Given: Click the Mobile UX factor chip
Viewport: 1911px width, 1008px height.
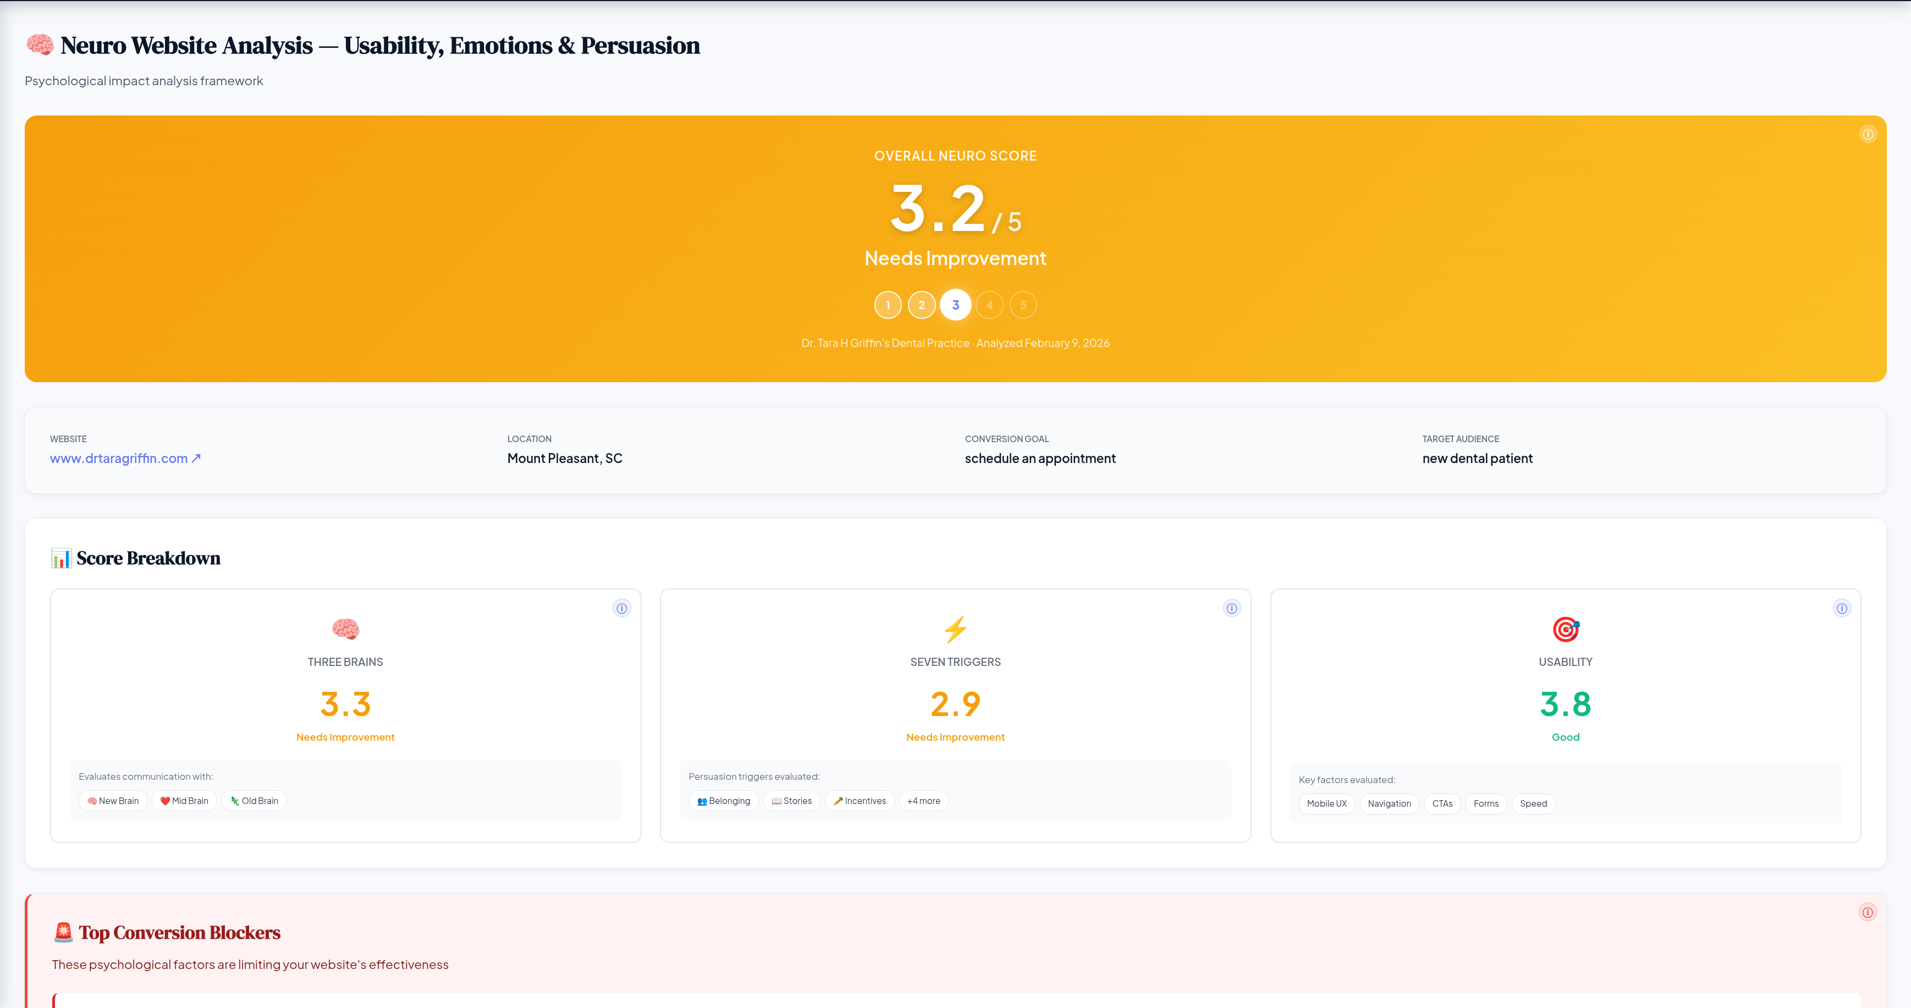Looking at the screenshot, I should pos(1326,804).
